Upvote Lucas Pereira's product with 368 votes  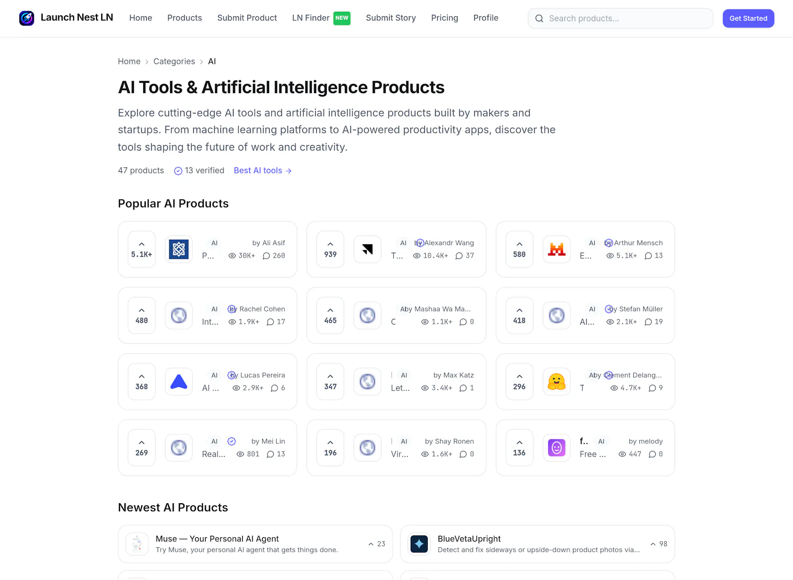[142, 382]
